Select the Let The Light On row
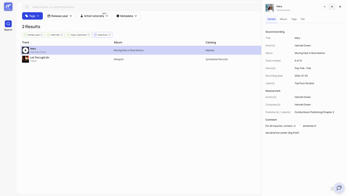The width and height of the screenshot is (347, 196). (141, 59)
